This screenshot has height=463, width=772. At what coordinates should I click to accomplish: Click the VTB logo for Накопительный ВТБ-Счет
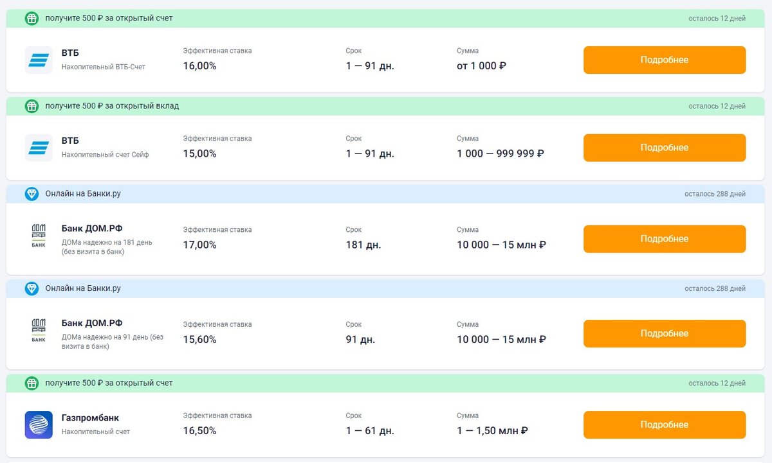pyautogui.click(x=39, y=60)
